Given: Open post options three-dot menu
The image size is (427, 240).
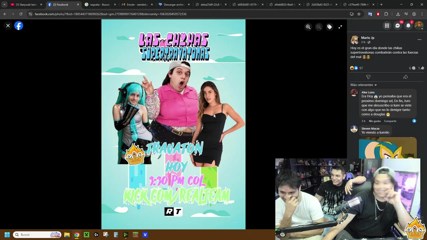Looking at the screenshot, I should point(419,40).
